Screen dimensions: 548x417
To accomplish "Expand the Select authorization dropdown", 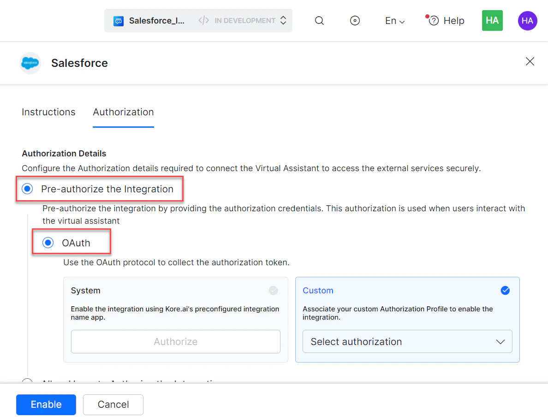I will point(407,341).
